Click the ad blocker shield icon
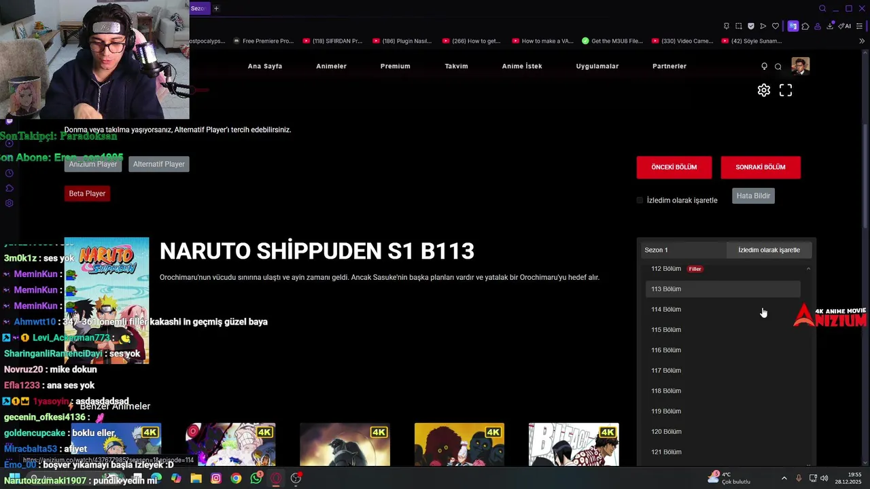 (751, 26)
